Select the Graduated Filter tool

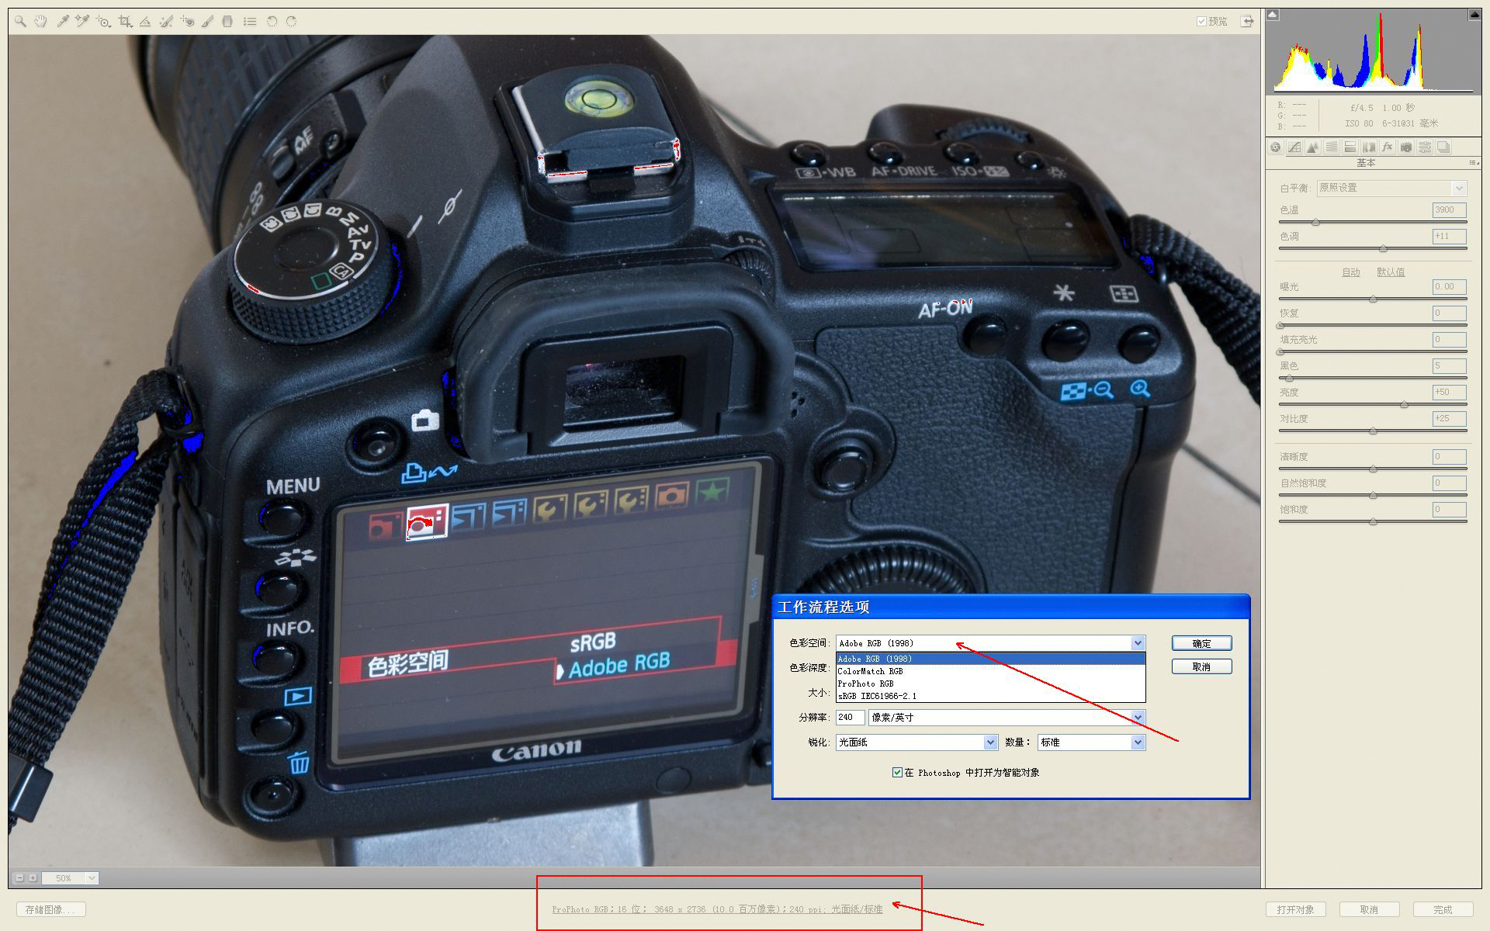tap(227, 22)
